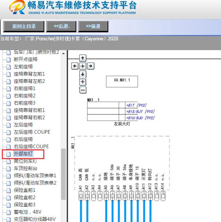Select 右前座椅1 in list
The width and height of the screenshot is (221, 222).
(x=24, y=89)
